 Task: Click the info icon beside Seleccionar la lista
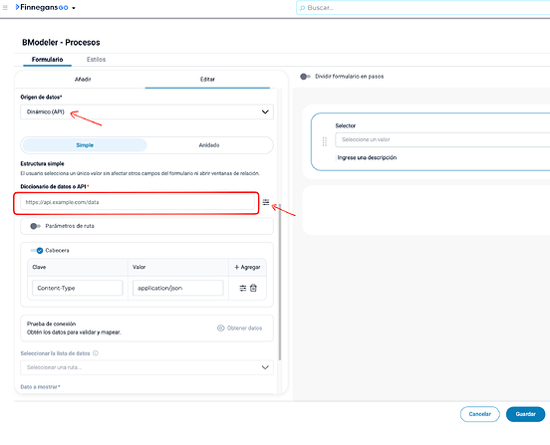pos(96,353)
